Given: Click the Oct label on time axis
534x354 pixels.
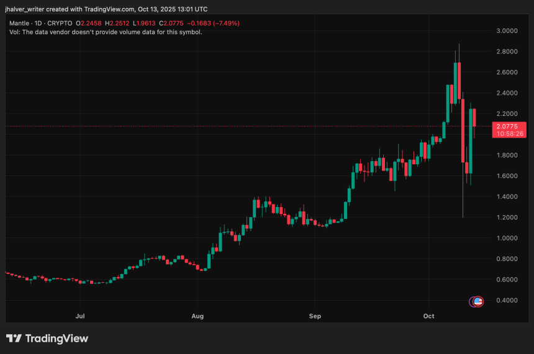Looking at the screenshot, I should tap(429, 316).
